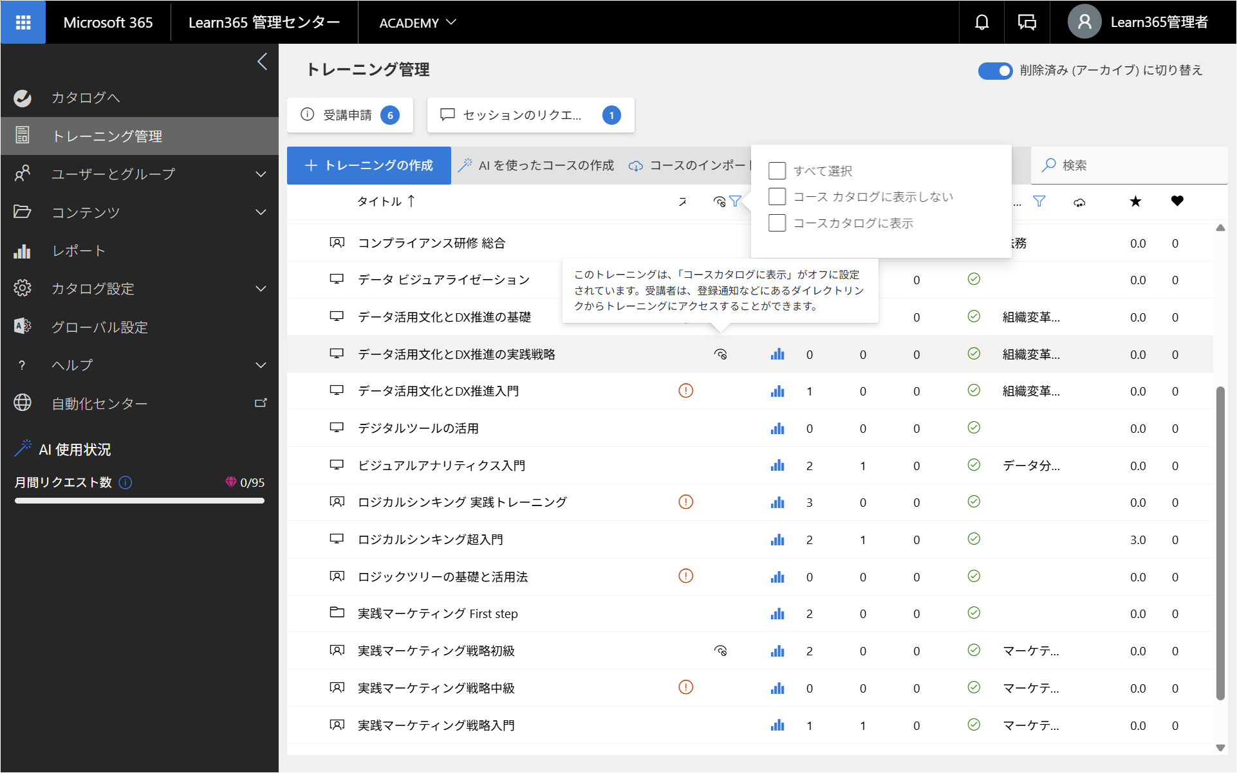Click warning icon for ロジカルシンキング 実践トレーニング
The width and height of the screenshot is (1237, 773).
point(685,502)
